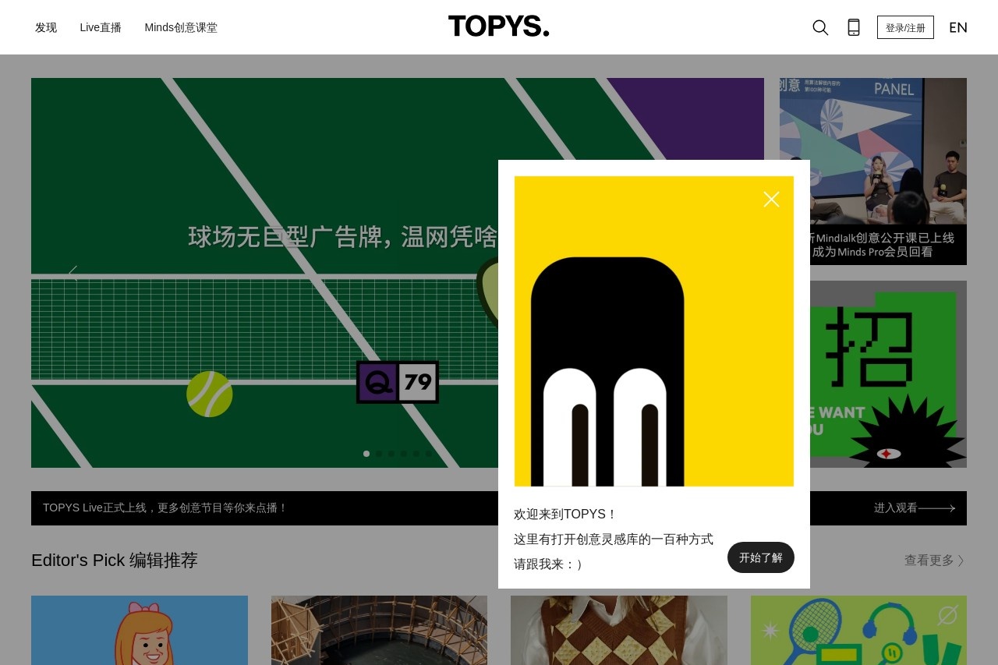This screenshot has width=998, height=665.
Task: Click Editor's Pick 编辑推荐 heading
Action: [115, 561]
